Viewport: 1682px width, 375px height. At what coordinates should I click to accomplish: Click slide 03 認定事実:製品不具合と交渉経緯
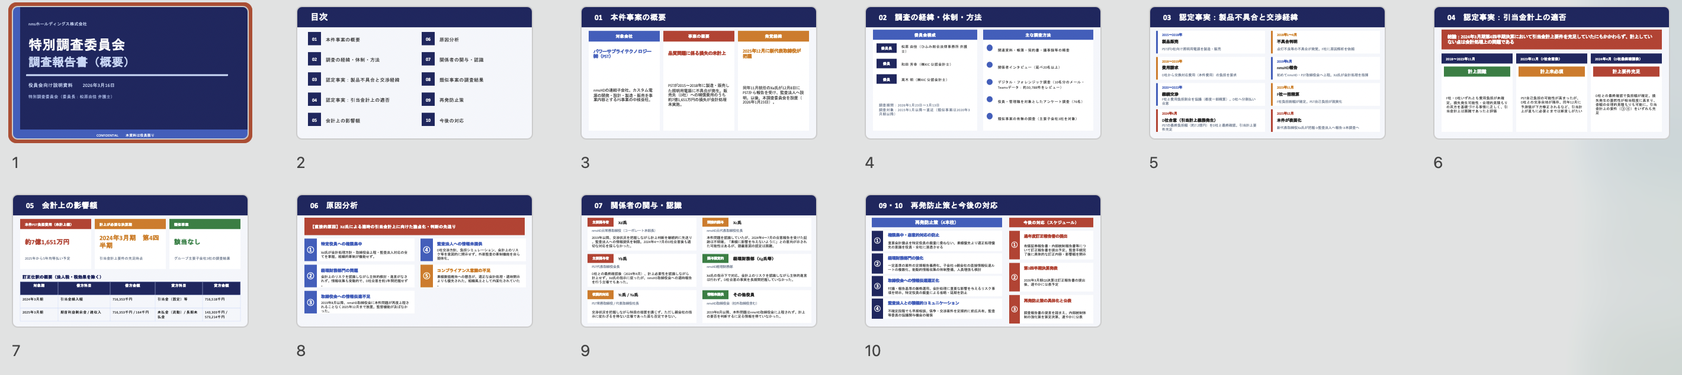click(x=1267, y=72)
